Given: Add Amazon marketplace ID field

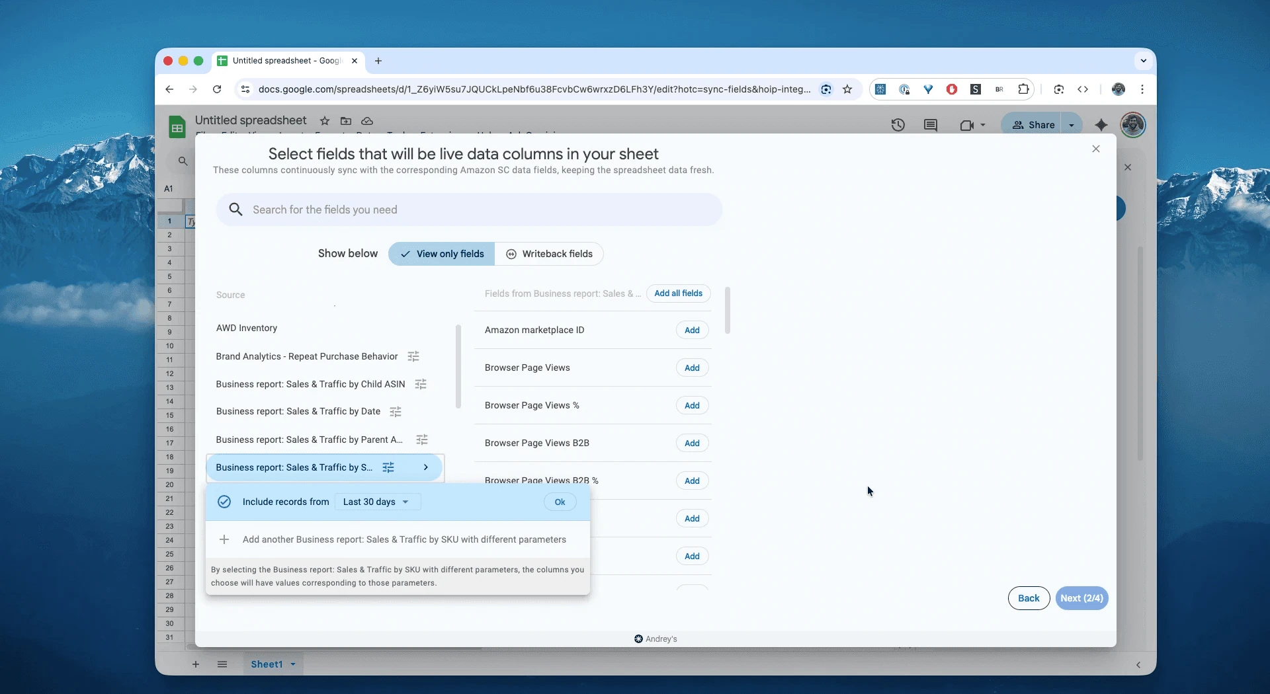Looking at the screenshot, I should click(x=692, y=330).
